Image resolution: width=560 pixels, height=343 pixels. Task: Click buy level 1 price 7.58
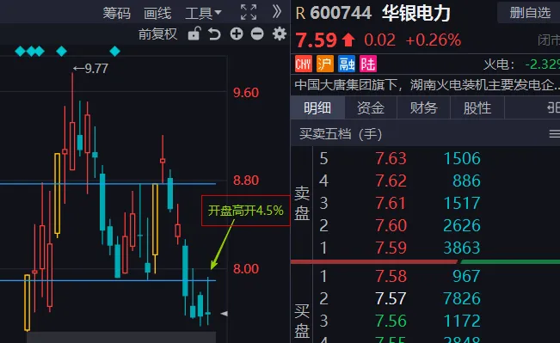(x=391, y=276)
